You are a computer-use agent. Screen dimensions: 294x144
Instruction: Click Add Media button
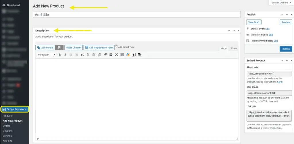[45, 48]
